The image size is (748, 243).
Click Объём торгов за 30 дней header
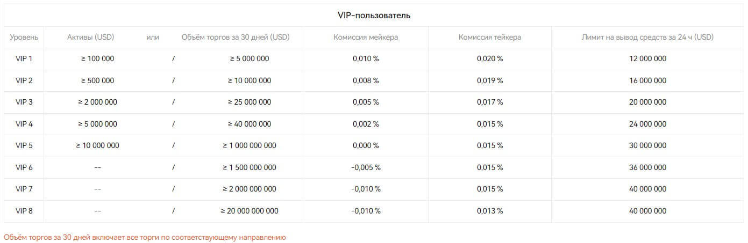point(236,37)
